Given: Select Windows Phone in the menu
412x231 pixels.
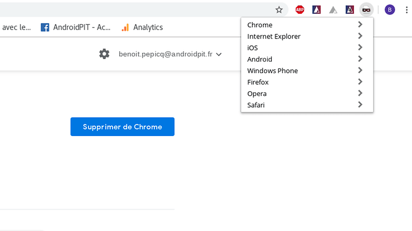Looking at the screenshot, I should pyautogui.click(x=307, y=71).
